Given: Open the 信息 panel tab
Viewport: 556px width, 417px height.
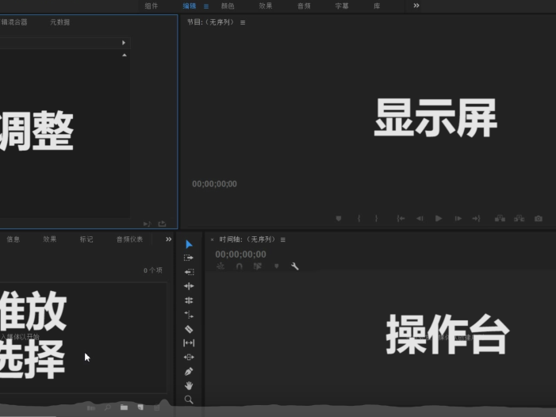Looking at the screenshot, I should click(x=13, y=239).
